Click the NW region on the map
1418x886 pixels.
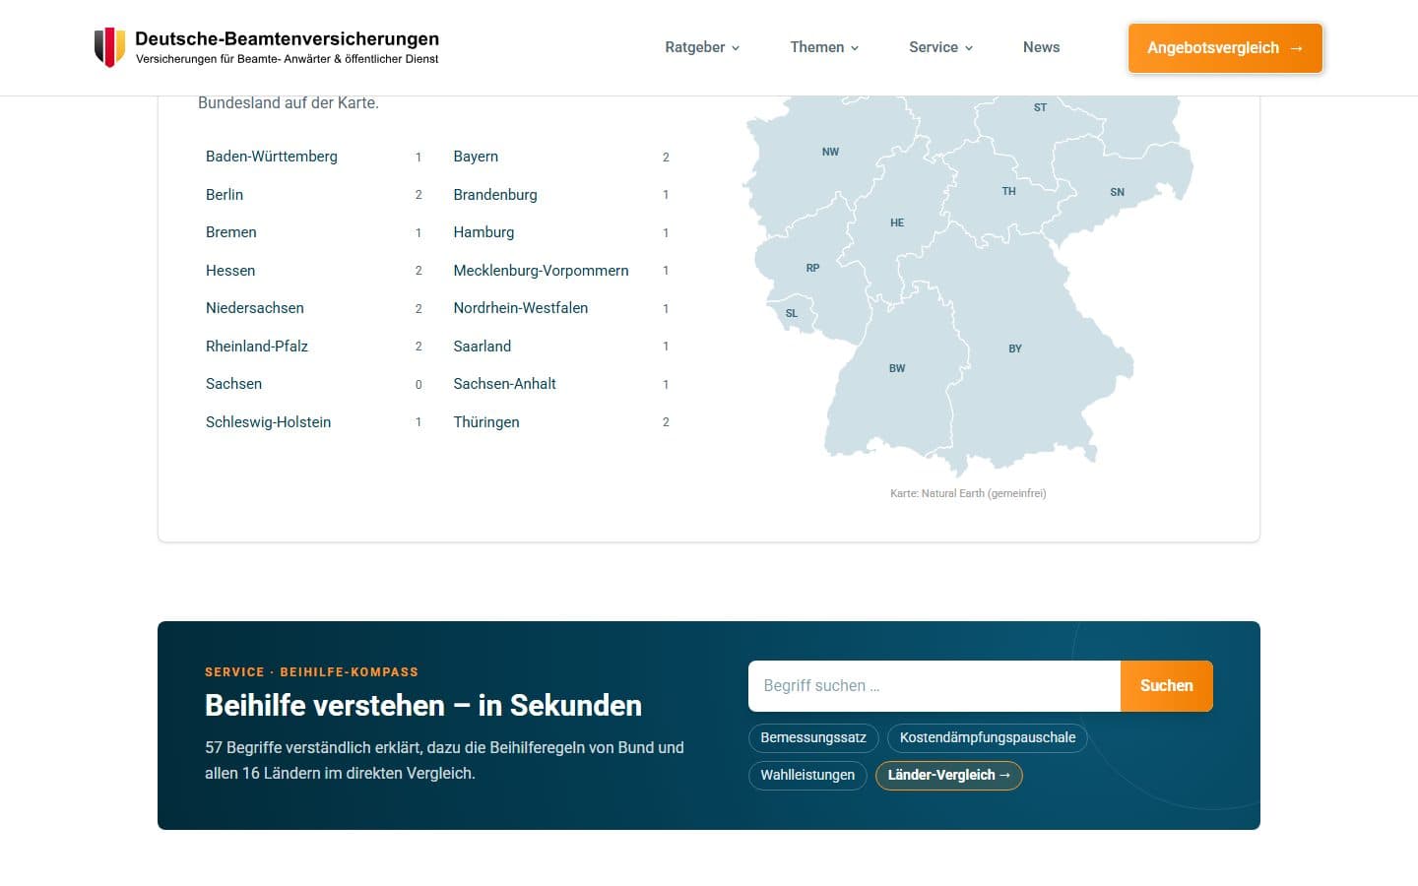[x=830, y=152]
